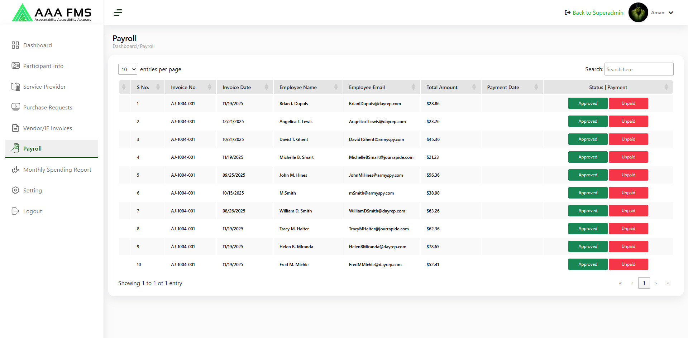Screen dimensions: 688x338
Task: Click the Service Provider icon
Action: [15, 87]
